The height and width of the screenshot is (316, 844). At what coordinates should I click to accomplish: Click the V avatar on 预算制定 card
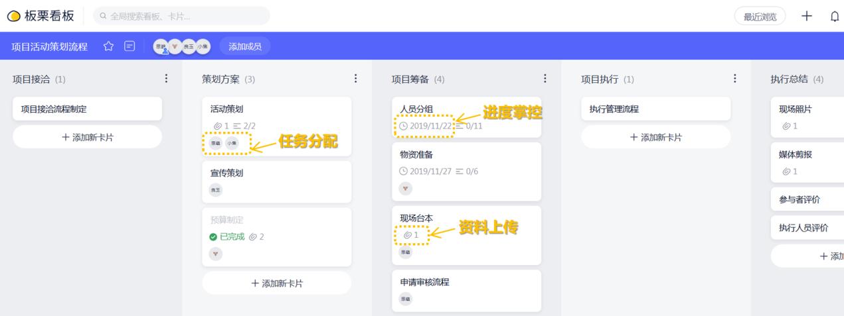(216, 253)
